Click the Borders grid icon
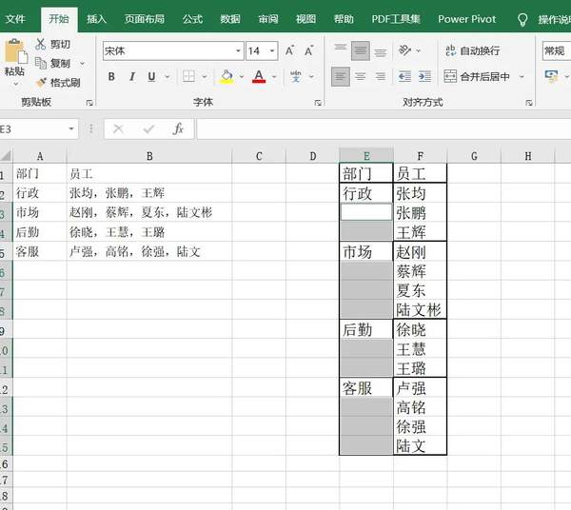 [189, 76]
